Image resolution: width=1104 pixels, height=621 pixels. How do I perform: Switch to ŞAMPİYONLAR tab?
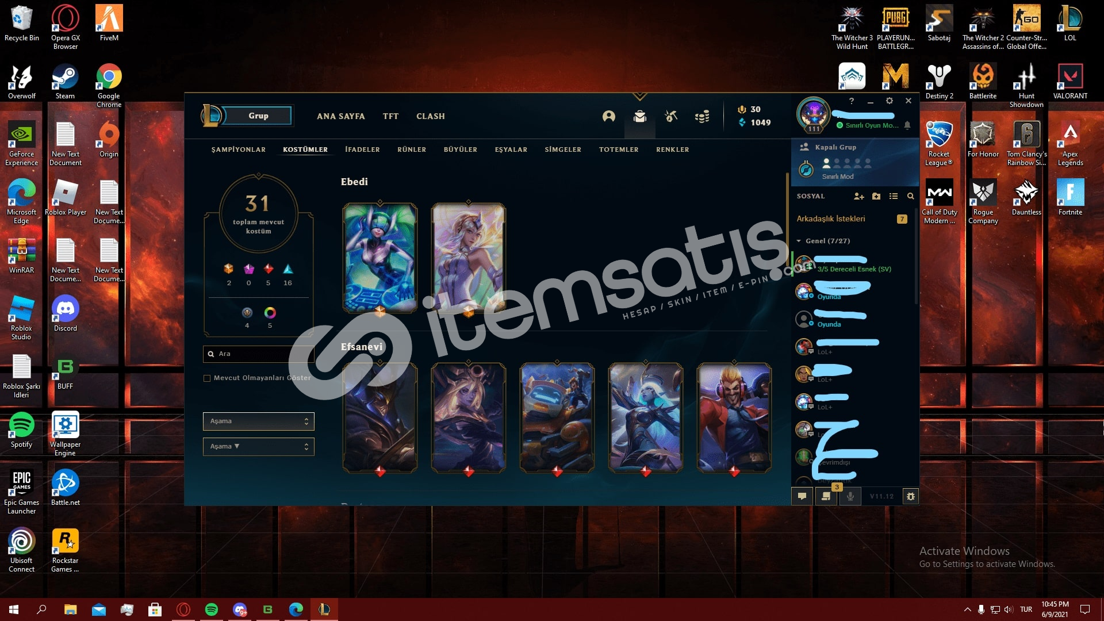(x=239, y=149)
